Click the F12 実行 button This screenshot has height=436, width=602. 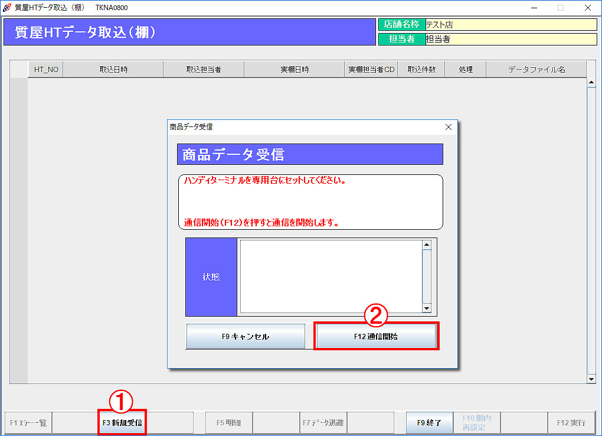(571, 422)
